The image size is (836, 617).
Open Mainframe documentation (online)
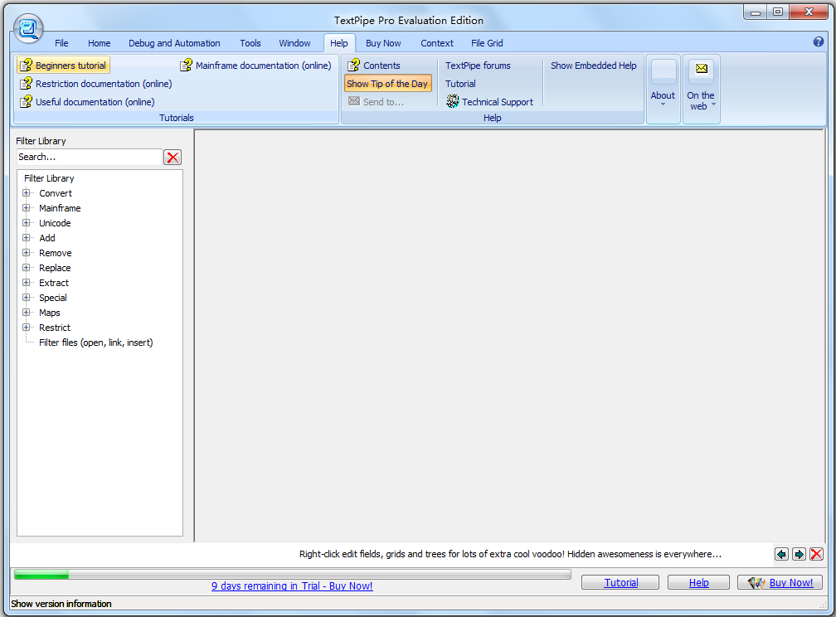(255, 66)
